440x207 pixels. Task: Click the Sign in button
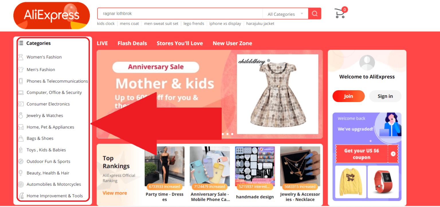(x=385, y=96)
